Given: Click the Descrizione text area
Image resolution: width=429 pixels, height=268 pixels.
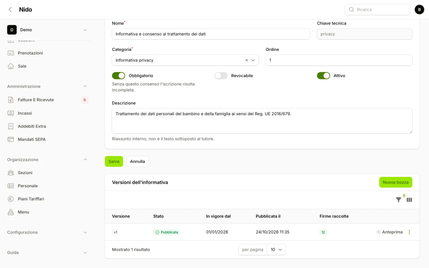Looking at the screenshot, I should [262, 121].
